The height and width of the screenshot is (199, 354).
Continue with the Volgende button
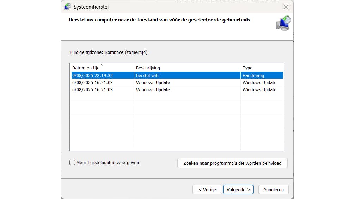tap(238, 189)
